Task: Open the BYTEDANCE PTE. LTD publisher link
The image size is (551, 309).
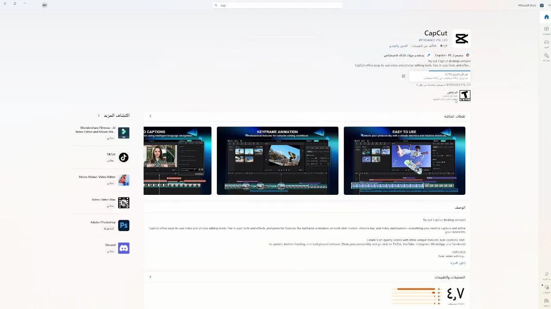Action: (x=433, y=40)
